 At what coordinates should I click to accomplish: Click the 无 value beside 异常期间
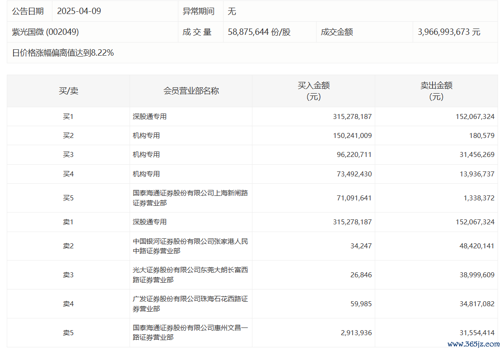coord(232,11)
